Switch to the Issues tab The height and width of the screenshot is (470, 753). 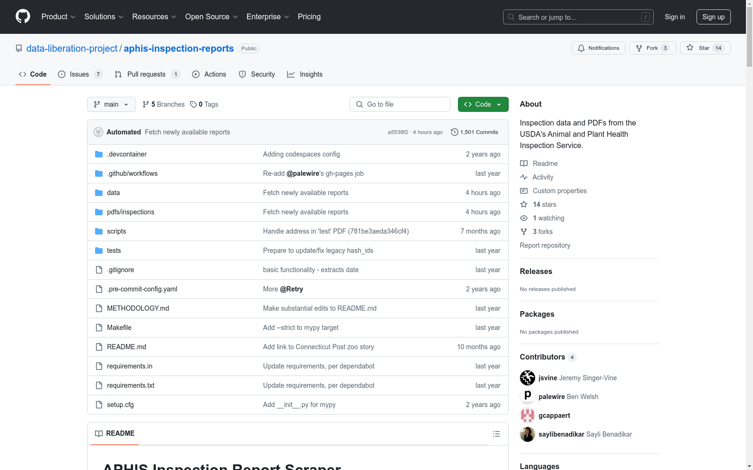point(80,74)
